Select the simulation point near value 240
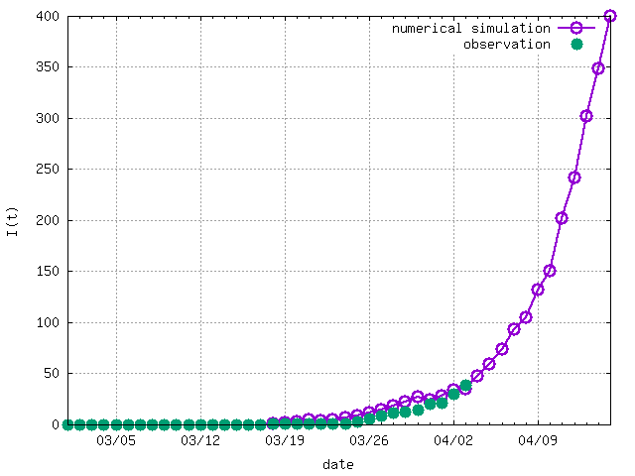This screenshot has height=476, width=635. pos(574,178)
